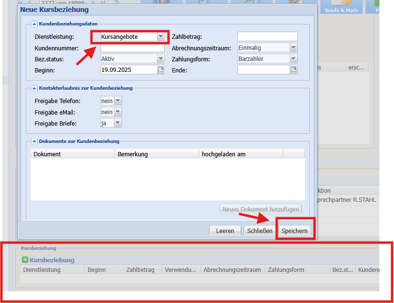Change the Freigabe eMail dropdown
Image resolution: width=394 pixels, height=303 pixels.
118,112
